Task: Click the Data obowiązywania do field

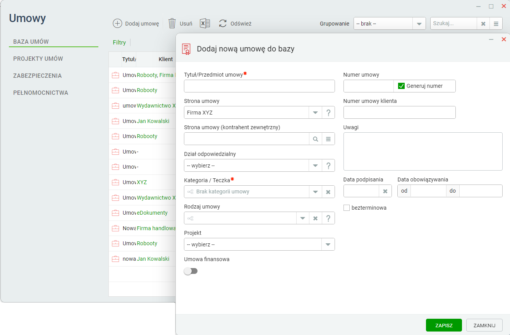Action: click(x=481, y=191)
